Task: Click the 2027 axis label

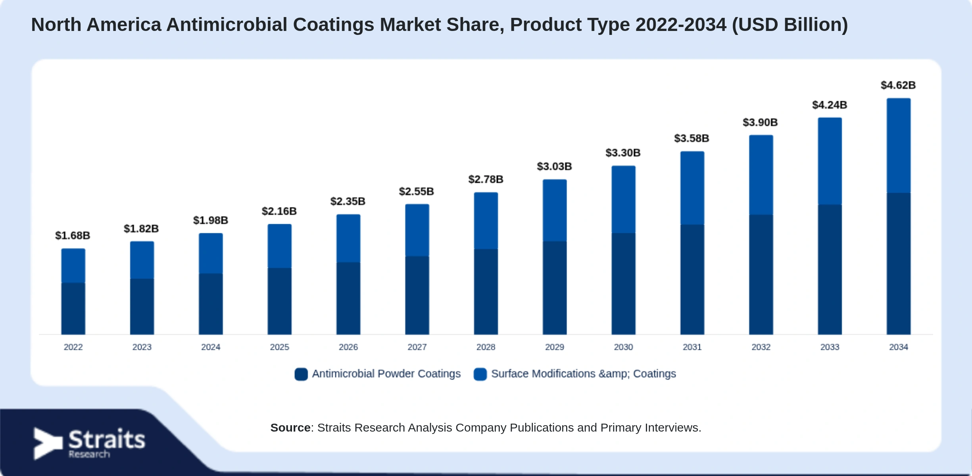Action: point(417,347)
